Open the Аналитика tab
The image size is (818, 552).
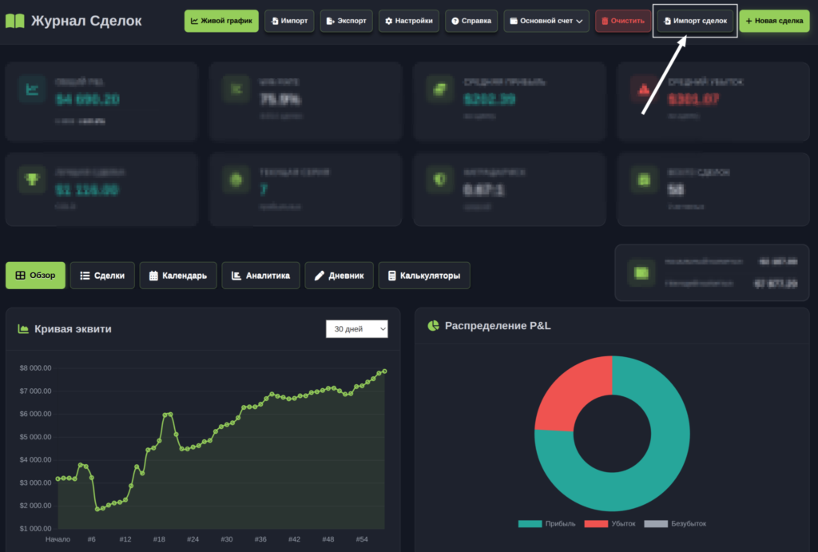[261, 276]
